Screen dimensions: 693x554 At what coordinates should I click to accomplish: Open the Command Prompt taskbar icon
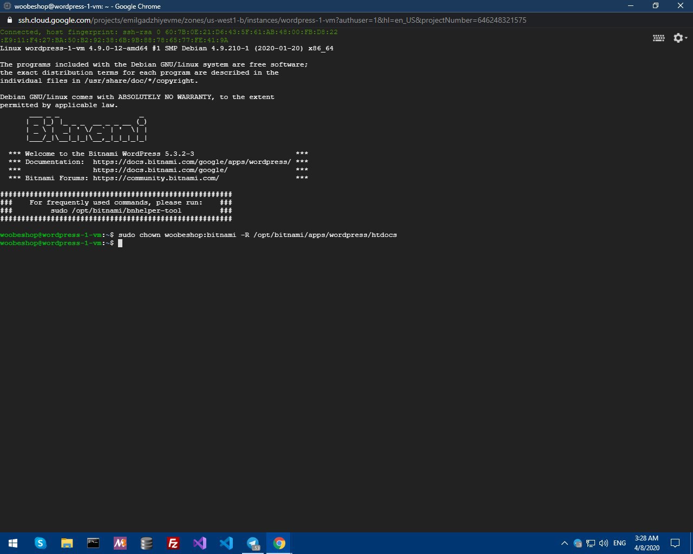point(93,543)
